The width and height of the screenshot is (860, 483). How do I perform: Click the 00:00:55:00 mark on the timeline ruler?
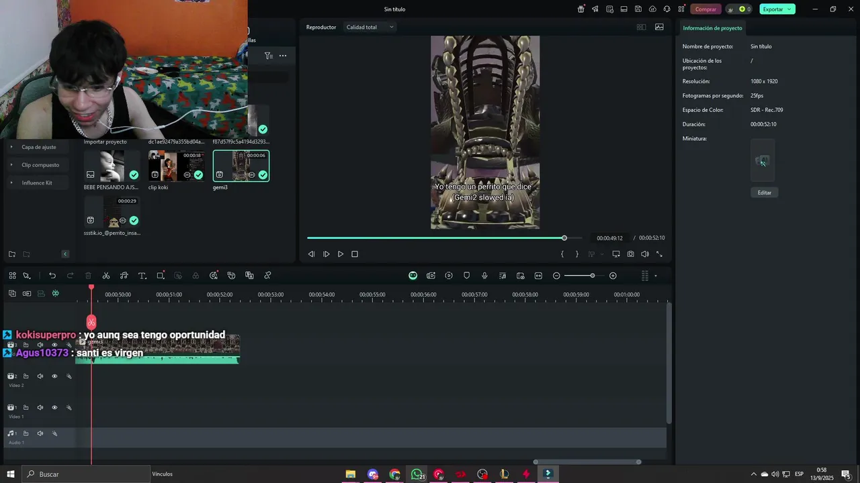(372, 294)
